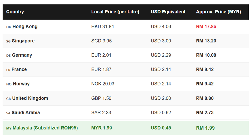Select the Hong Kong country name
Image resolution: width=250 pixels, height=135 pixels.
[x=25, y=26]
